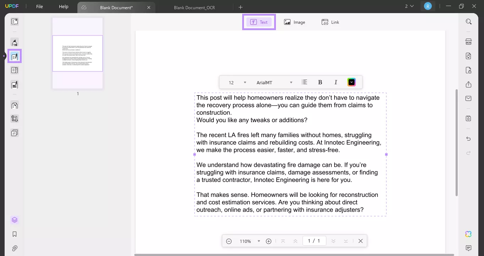Open the Fill and Sign tool
Image resolution: width=484 pixels, height=256 pixels.
click(15, 85)
